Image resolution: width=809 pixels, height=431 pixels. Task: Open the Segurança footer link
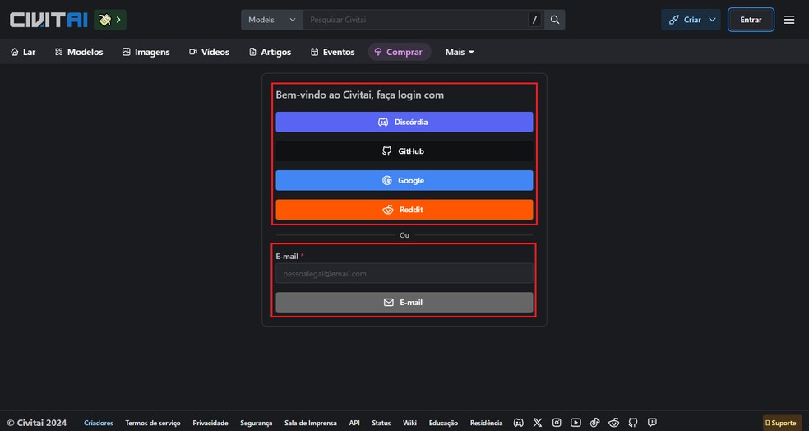click(x=256, y=423)
